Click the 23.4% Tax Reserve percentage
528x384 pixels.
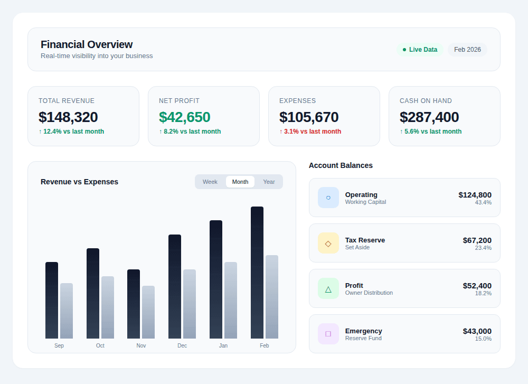[x=483, y=248]
